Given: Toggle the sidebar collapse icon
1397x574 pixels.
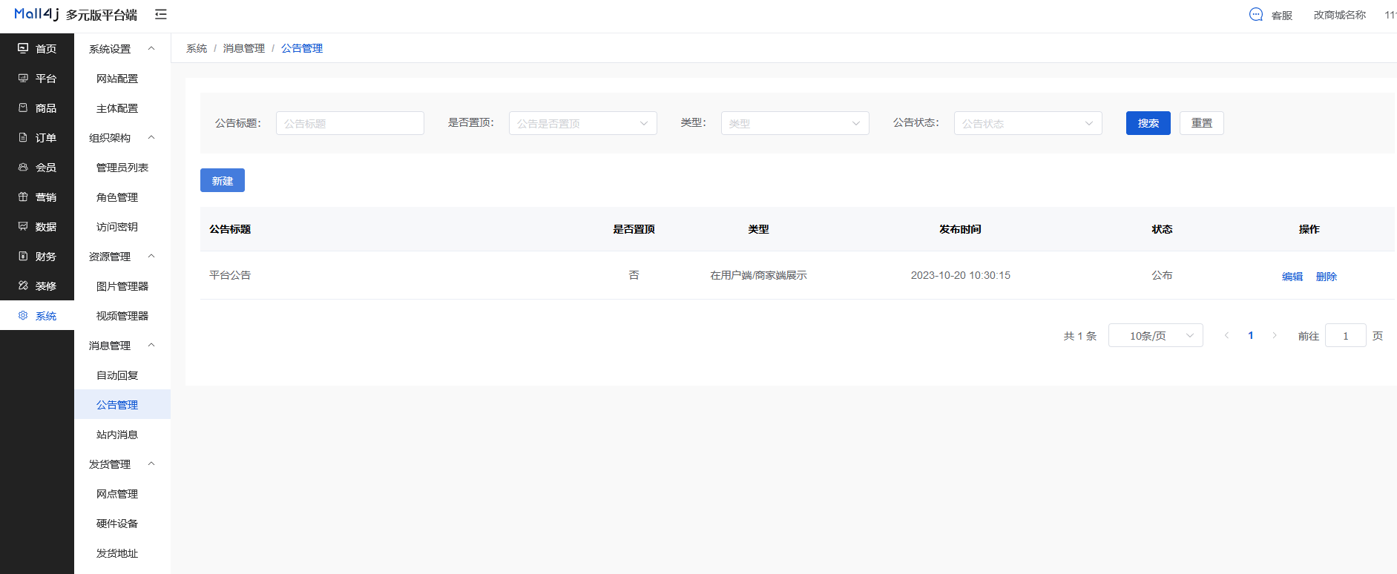Looking at the screenshot, I should [161, 14].
